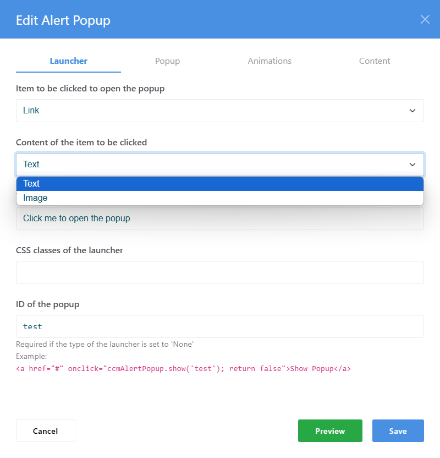Click the Cancel button
The image size is (440, 458).
[x=46, y=431]
